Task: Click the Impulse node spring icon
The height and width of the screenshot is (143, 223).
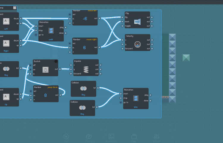Action: pos(86,69)
